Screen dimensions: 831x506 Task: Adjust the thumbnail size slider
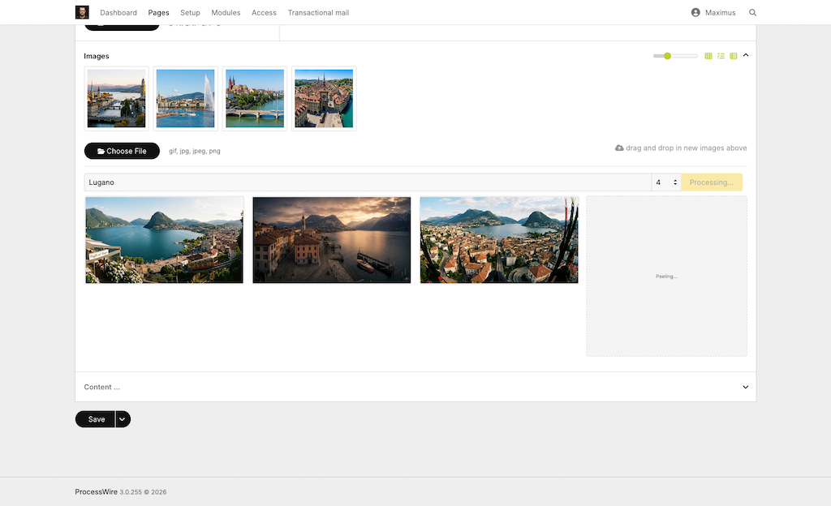(x=667, y=56)
